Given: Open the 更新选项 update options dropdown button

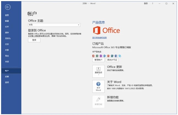Looking at the screenshot, I should 98,71.
